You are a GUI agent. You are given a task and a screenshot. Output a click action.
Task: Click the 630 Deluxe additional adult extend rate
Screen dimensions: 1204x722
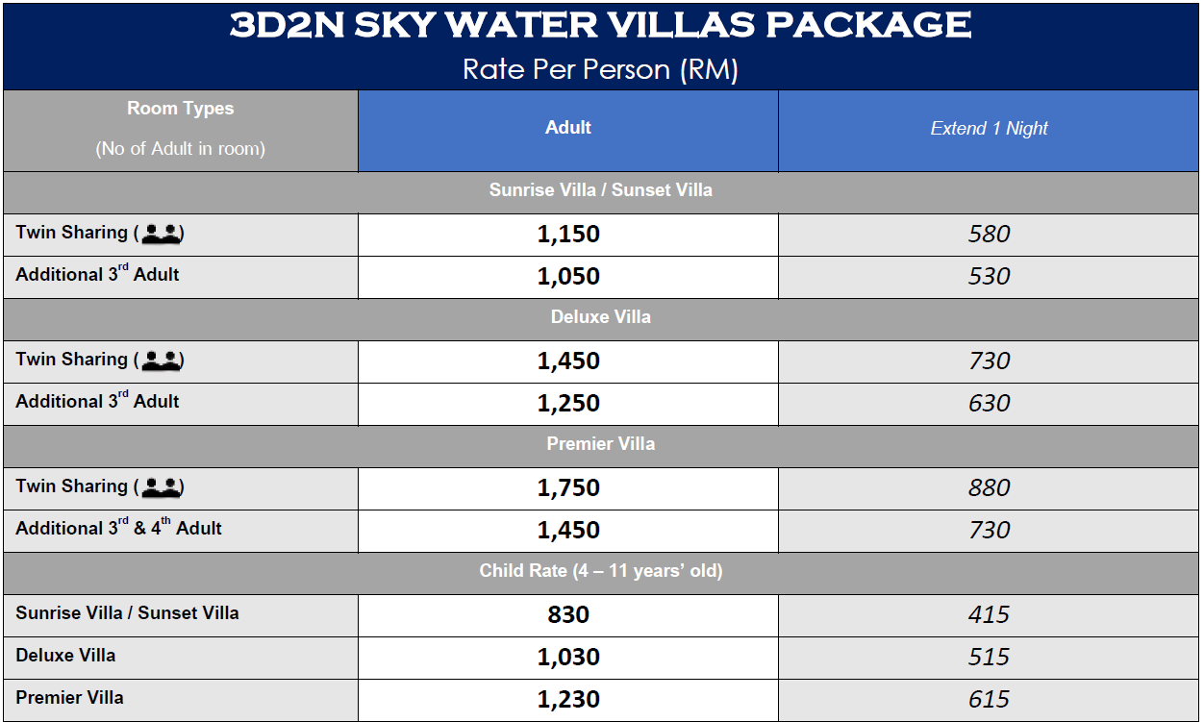990,404
